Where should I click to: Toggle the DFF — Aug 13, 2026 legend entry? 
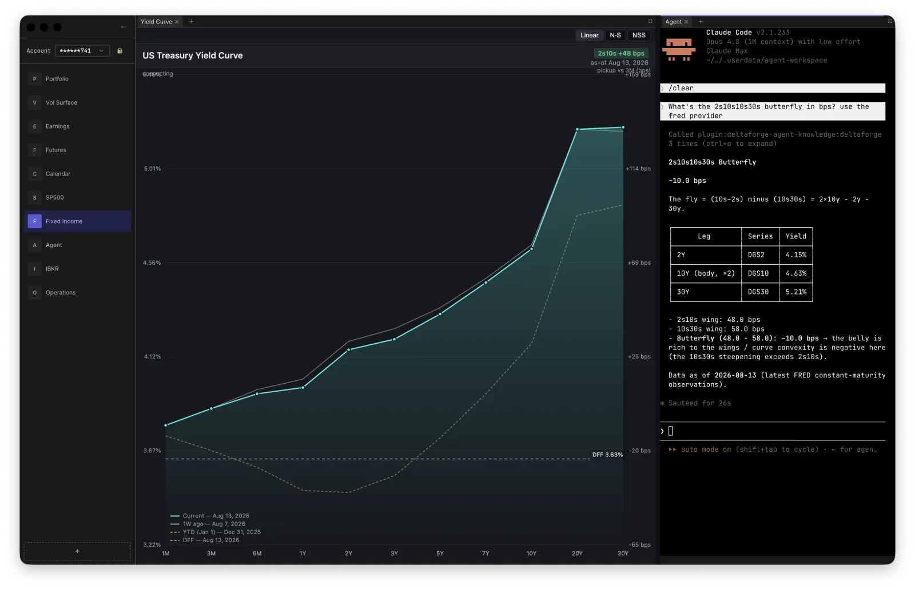pos(205,540)
